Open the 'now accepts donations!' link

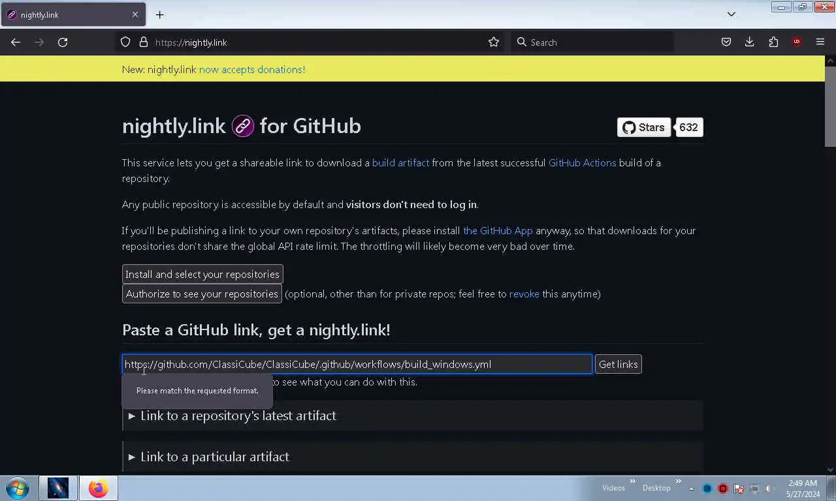pyautogui.click(x=252, y=70)
